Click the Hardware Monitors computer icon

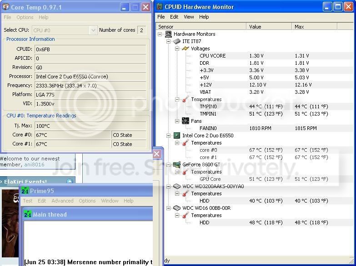[x=168, y=34]
